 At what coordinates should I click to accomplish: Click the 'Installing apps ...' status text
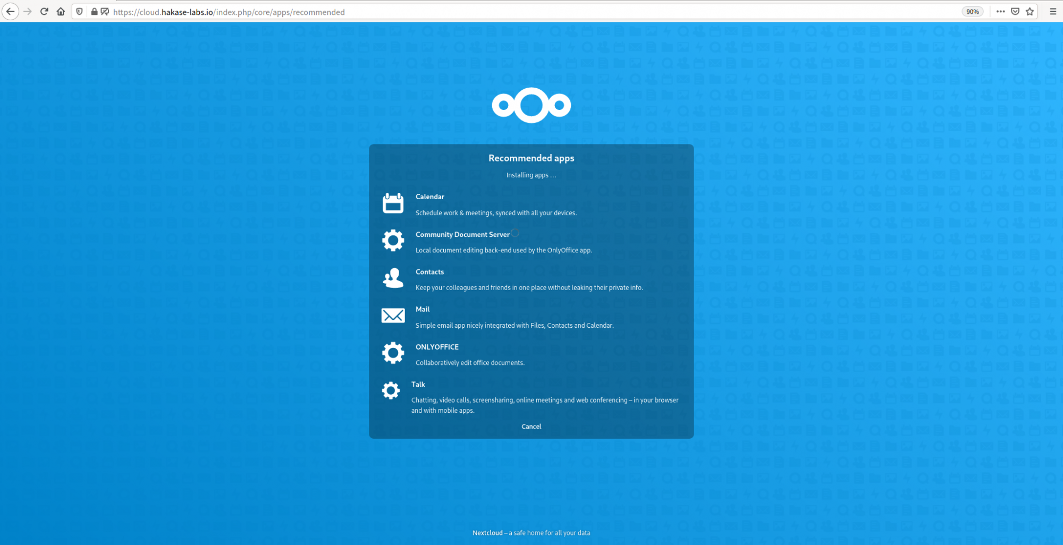531,175
